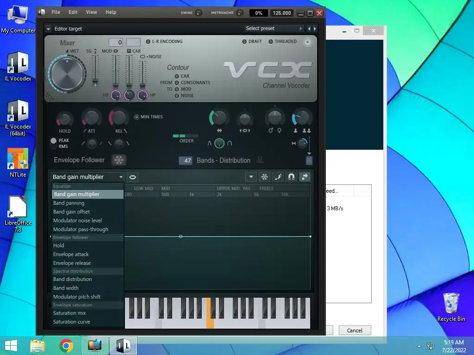474x355 pixels.
Task: Click the large WET mixer knob
Action: [67, 73]
